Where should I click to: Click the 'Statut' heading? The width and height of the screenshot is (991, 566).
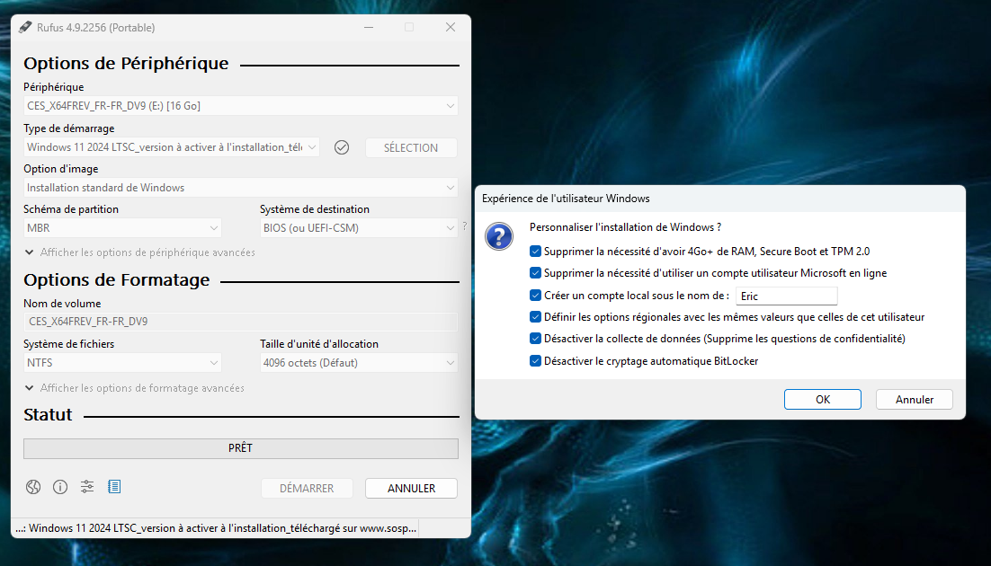click(x=48, y=415)
